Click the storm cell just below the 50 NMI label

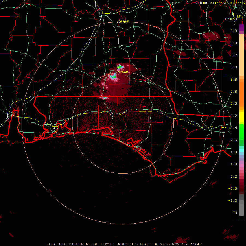point(113,77)
